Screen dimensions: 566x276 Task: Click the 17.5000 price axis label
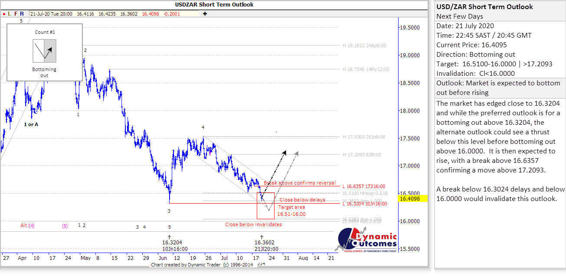tap(410, 138)
